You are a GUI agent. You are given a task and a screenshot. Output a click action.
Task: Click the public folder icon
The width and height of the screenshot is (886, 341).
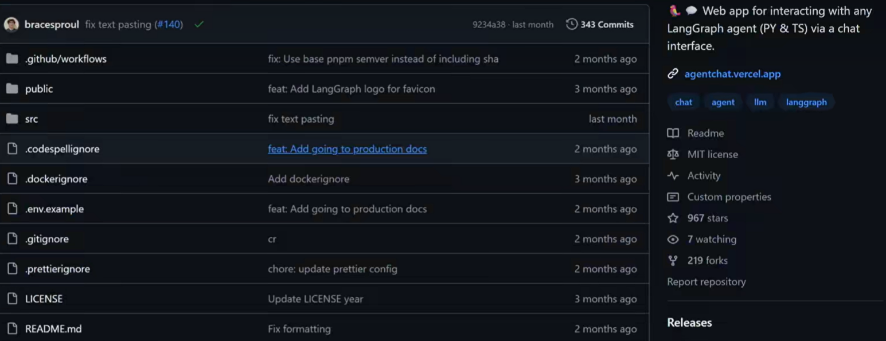coord(12,89)
